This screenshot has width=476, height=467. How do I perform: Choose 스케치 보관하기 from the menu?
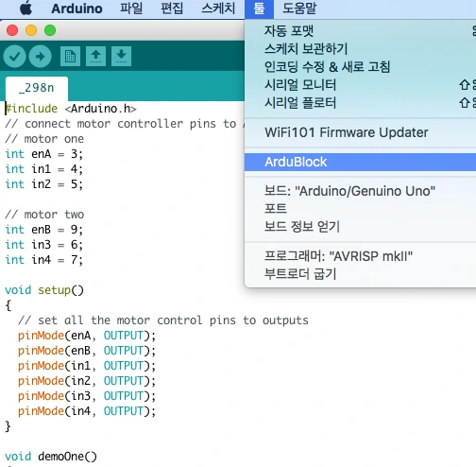coord(360,48)
